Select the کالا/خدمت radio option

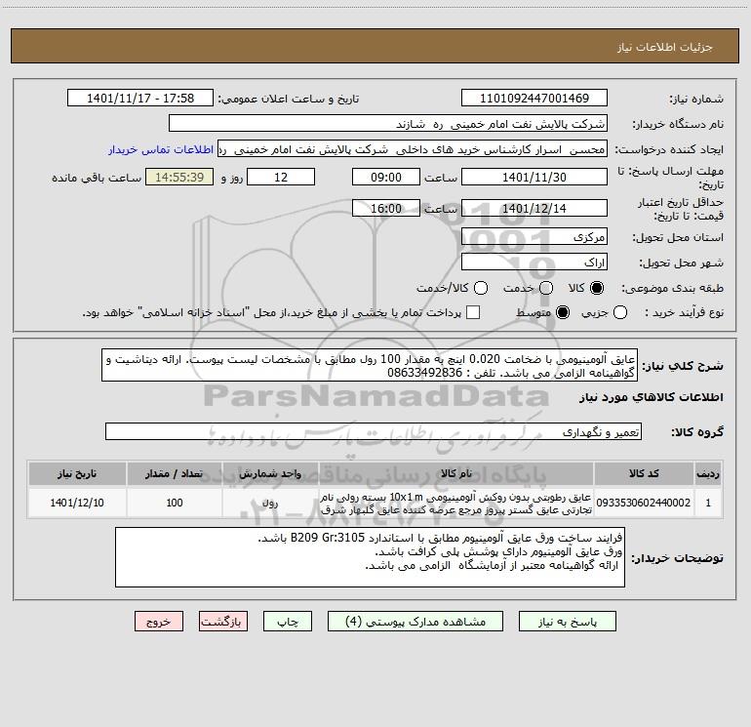(481, 288)
